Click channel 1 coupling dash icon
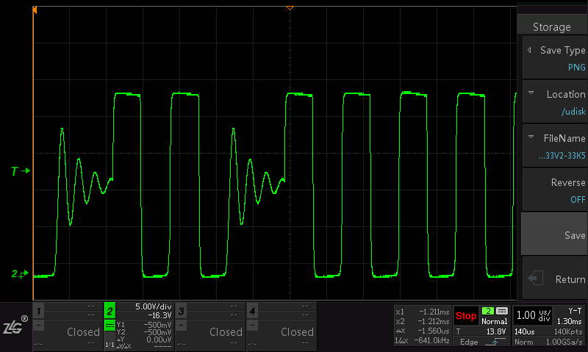This screenshot has height=352, width=588. [39, 325]
